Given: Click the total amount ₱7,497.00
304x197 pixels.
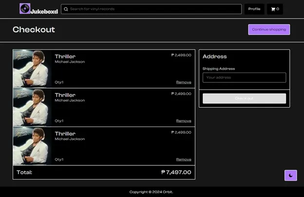Looking at the screenshot, I should pos(176,172).
